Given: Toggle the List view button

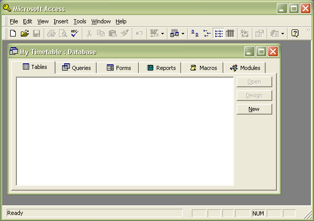Looking at the screenshot, I should (x=218, y=33).
